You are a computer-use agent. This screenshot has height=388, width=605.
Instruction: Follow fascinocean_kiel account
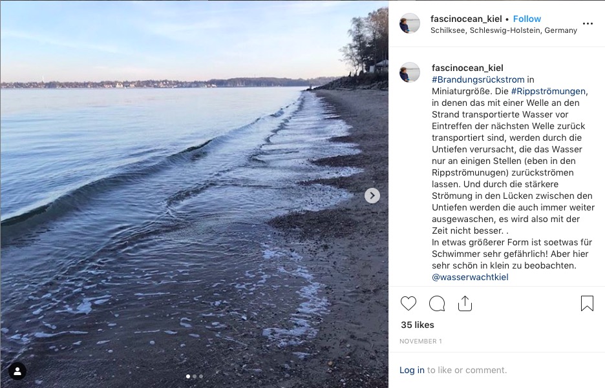click(527, 19)
